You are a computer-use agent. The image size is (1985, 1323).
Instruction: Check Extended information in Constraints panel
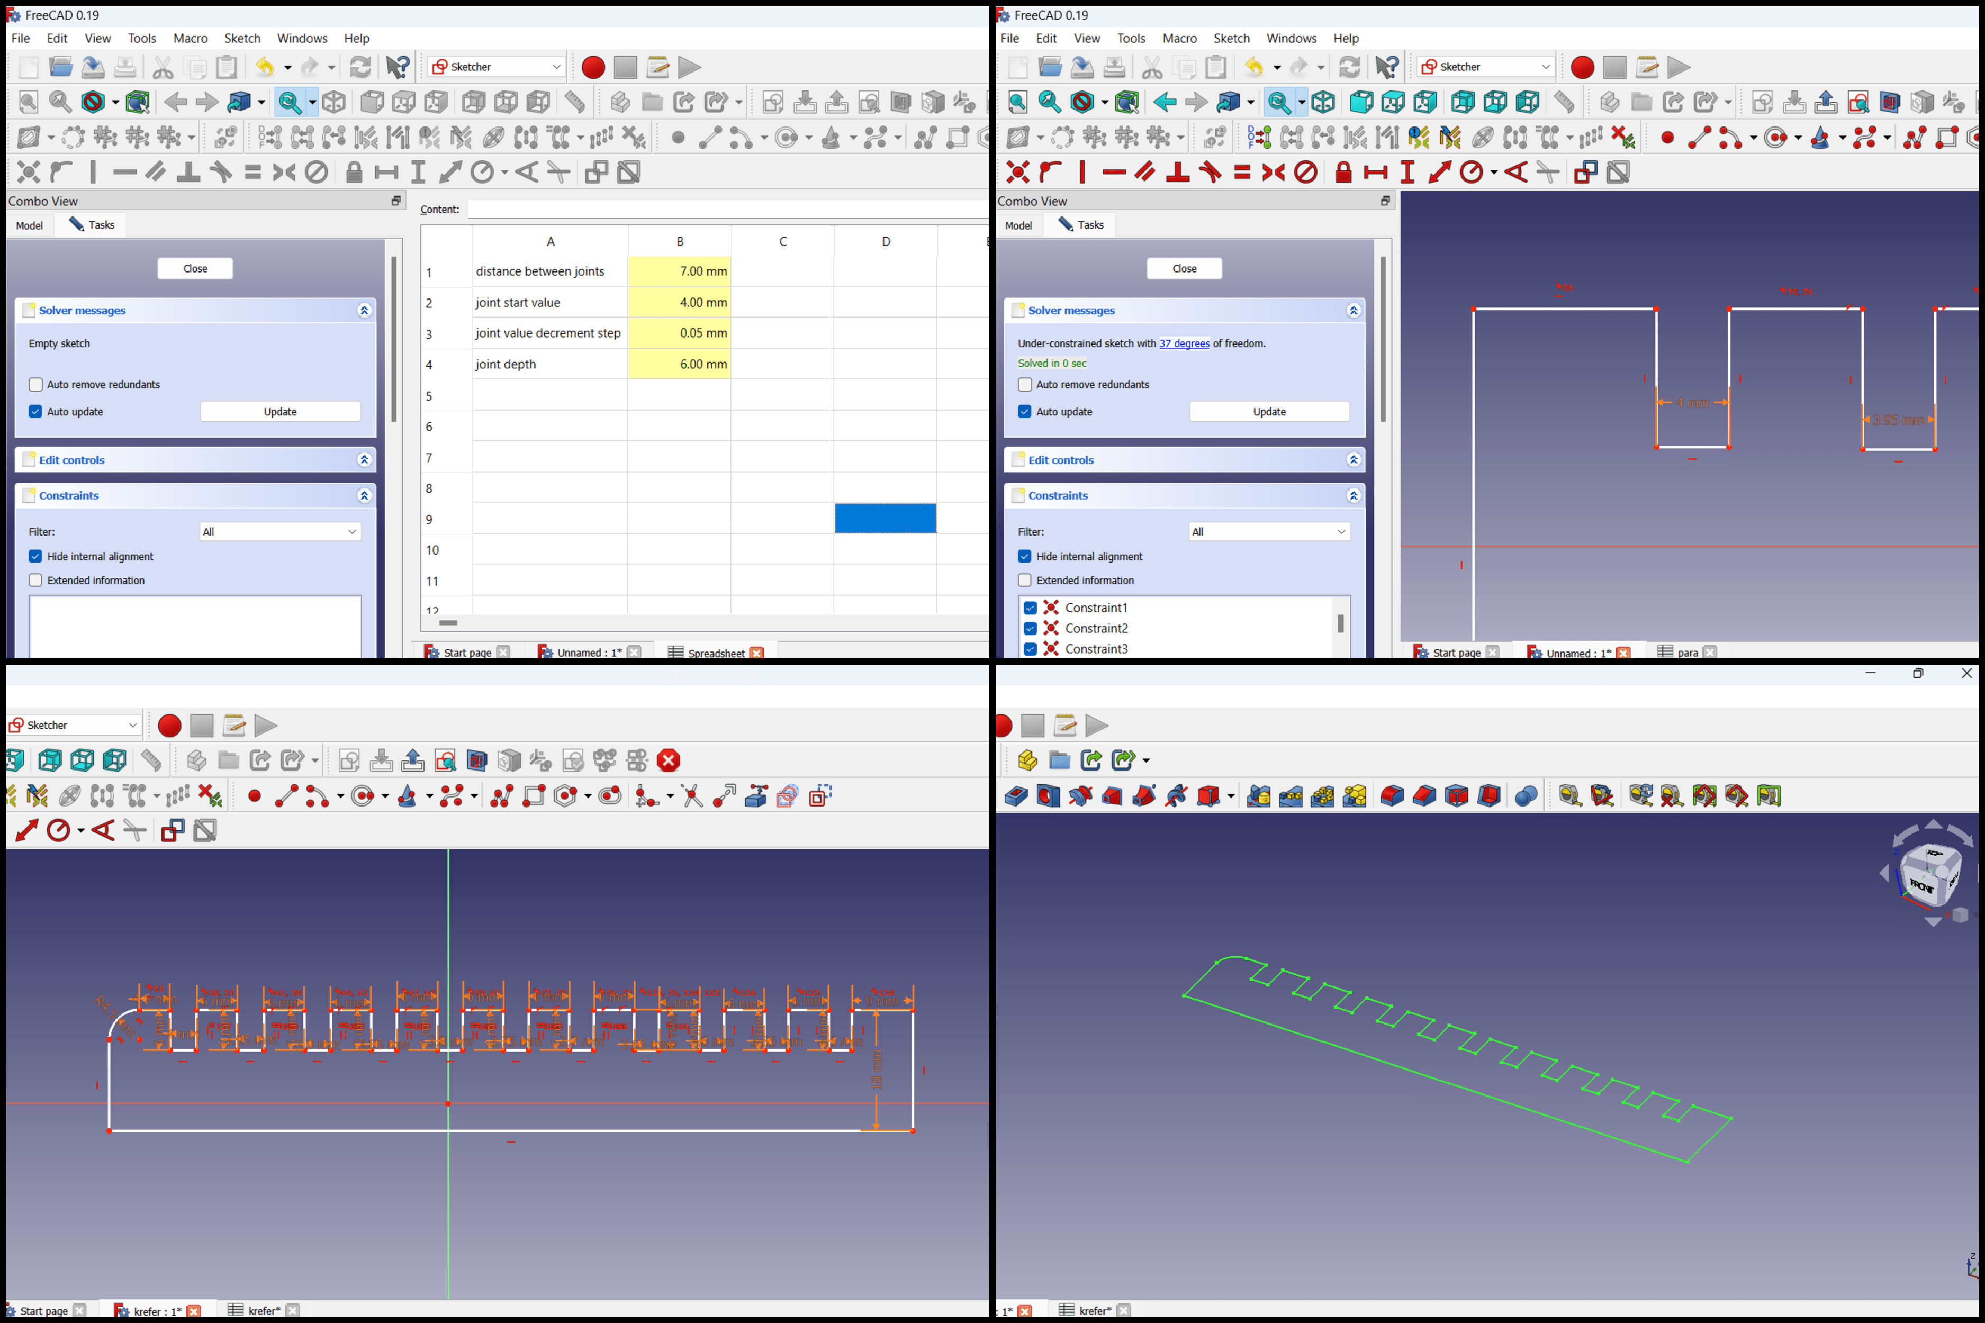[35, 579]
